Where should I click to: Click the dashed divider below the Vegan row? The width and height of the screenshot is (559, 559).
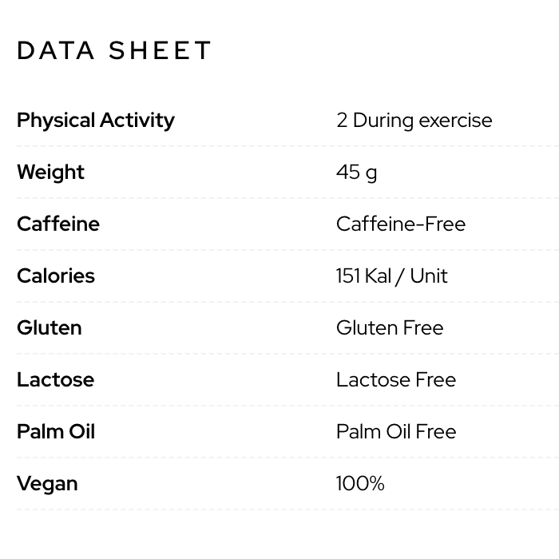coord(287,509)
